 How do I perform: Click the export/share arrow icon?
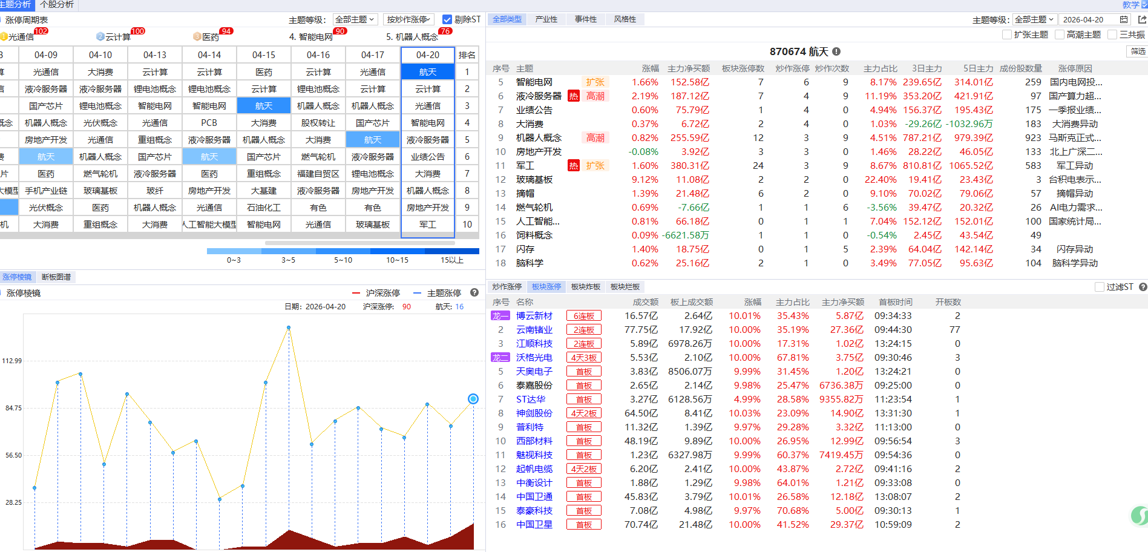click(1142, 19)
